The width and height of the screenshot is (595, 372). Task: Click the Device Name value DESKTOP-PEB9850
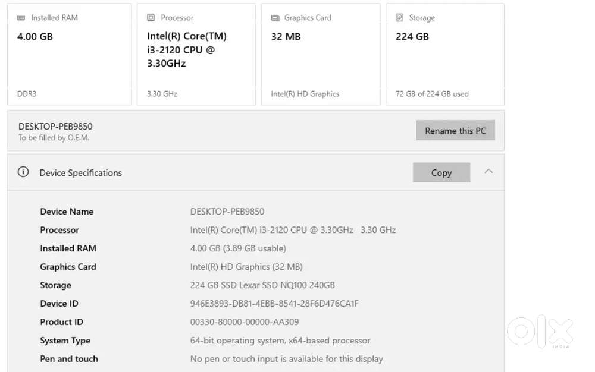pyautogui.click(x=227, y=212)
